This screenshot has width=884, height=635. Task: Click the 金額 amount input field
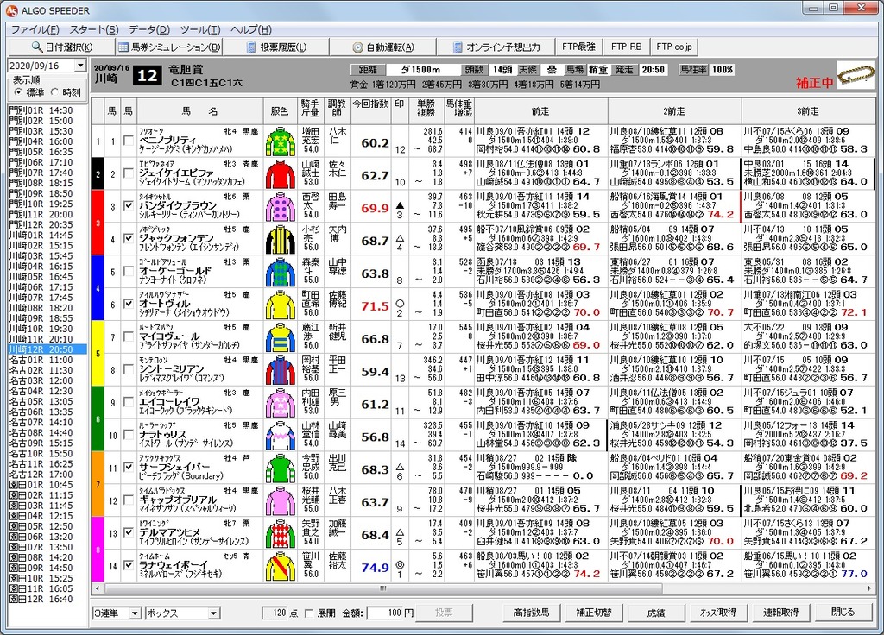[x=384, y=613]
